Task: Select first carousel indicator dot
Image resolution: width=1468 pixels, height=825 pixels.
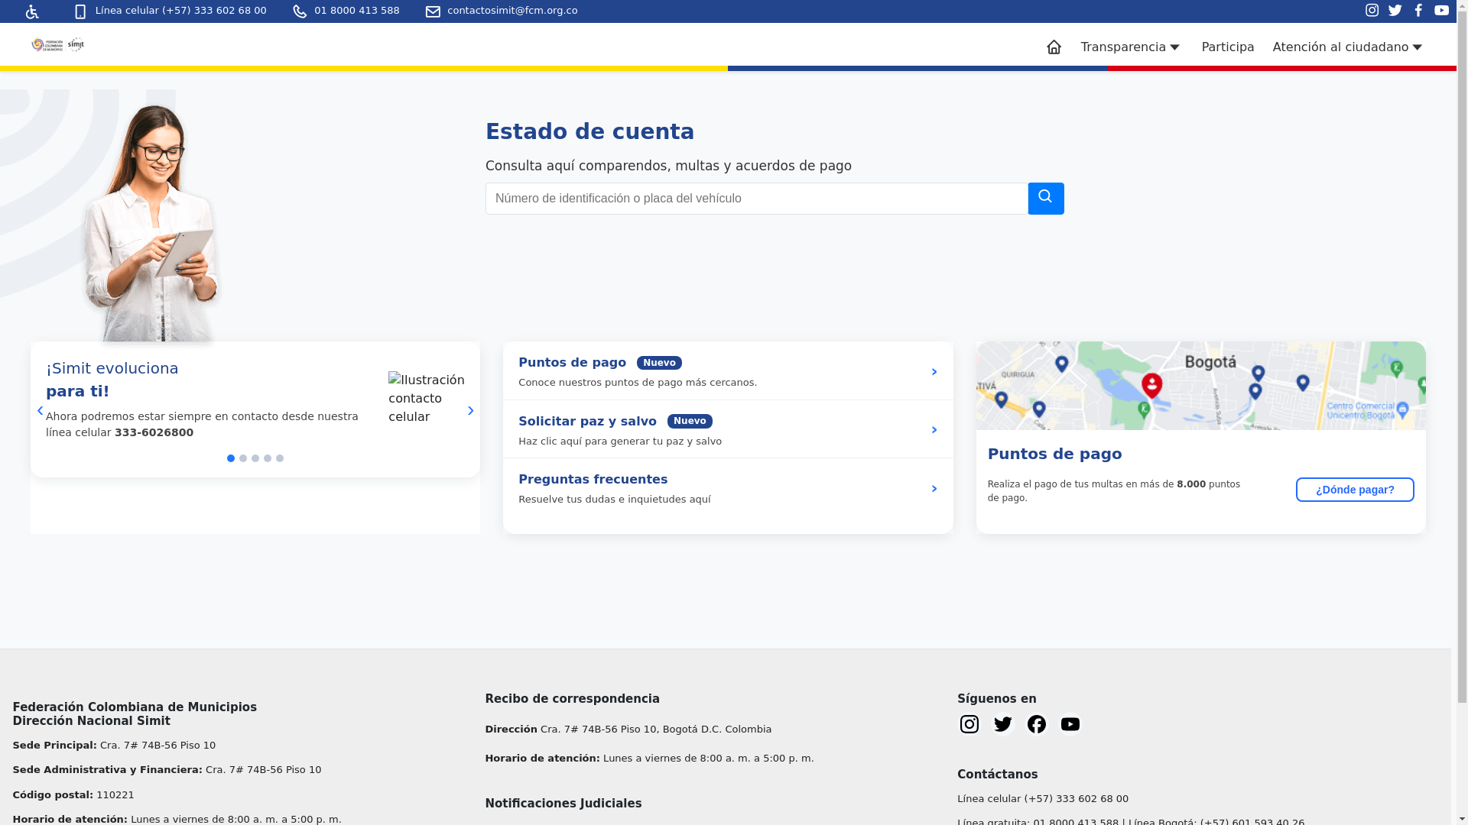Action: (x=231, y=458)
